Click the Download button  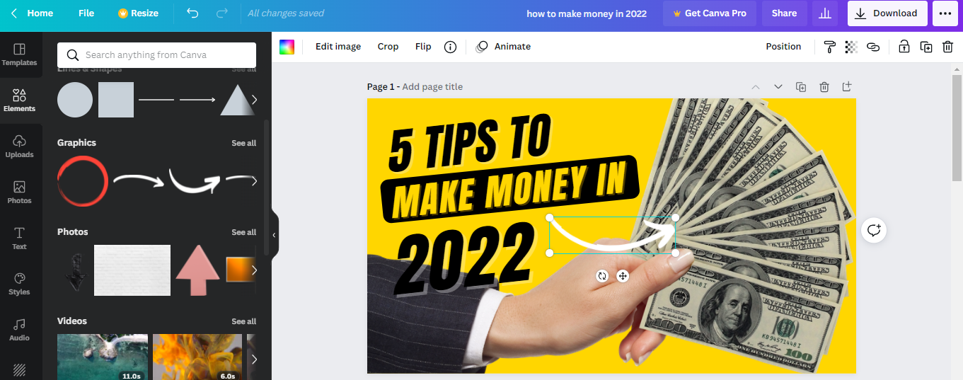[887, 13]
